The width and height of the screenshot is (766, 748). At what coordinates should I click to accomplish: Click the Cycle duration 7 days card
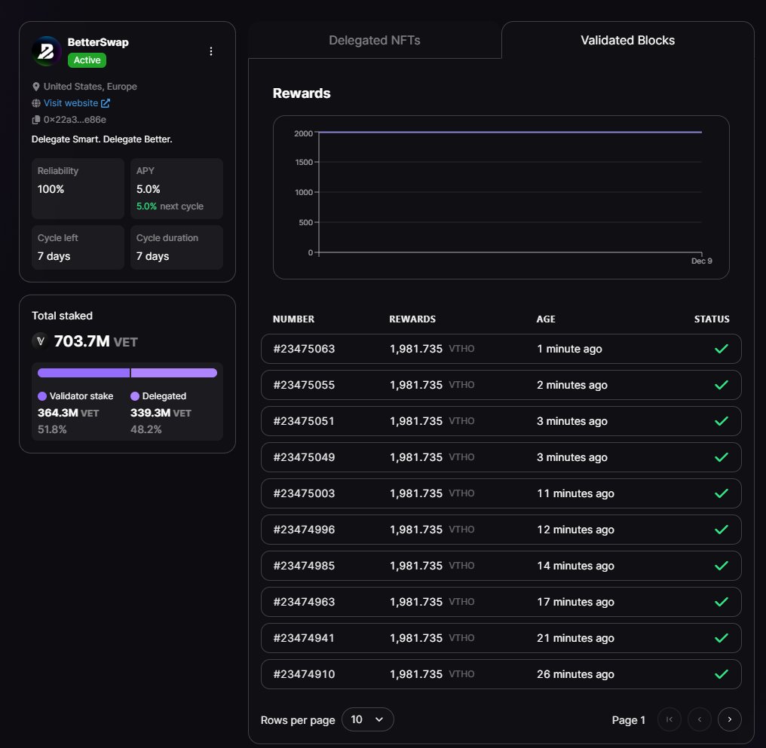tap(177, 247)
